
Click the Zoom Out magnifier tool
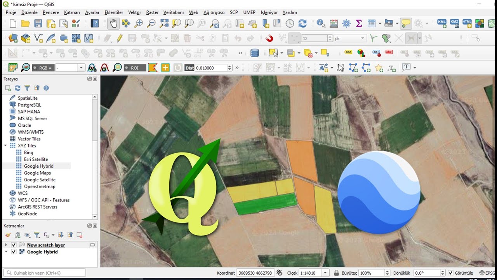coord(151,24)
